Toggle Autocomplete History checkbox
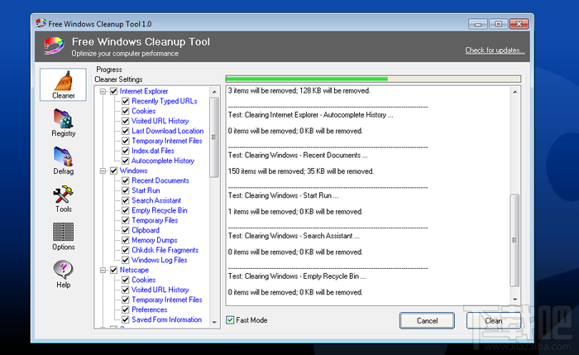 pyautogui.click(x=126, y=161)
